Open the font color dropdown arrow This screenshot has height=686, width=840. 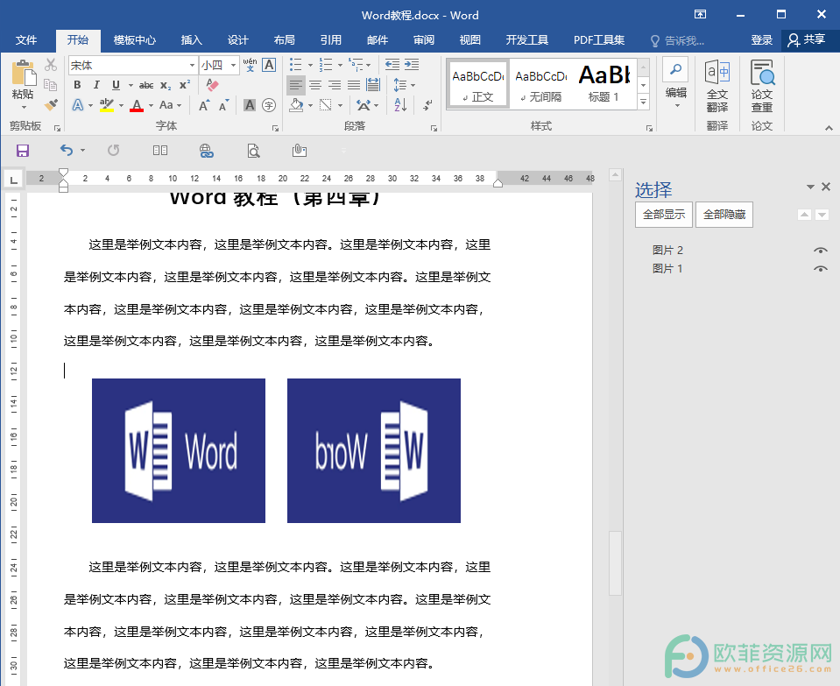[151, 106]
